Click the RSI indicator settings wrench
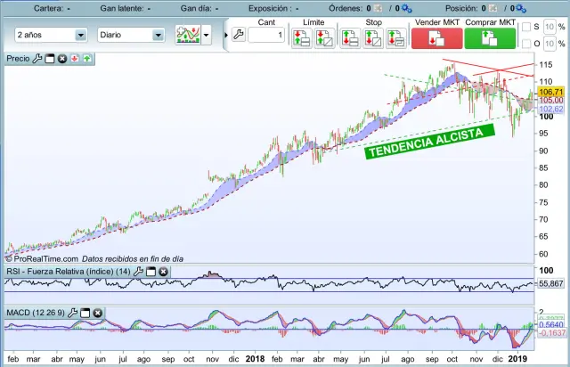This screenshot has width=570, height=367. click(138, 271)
